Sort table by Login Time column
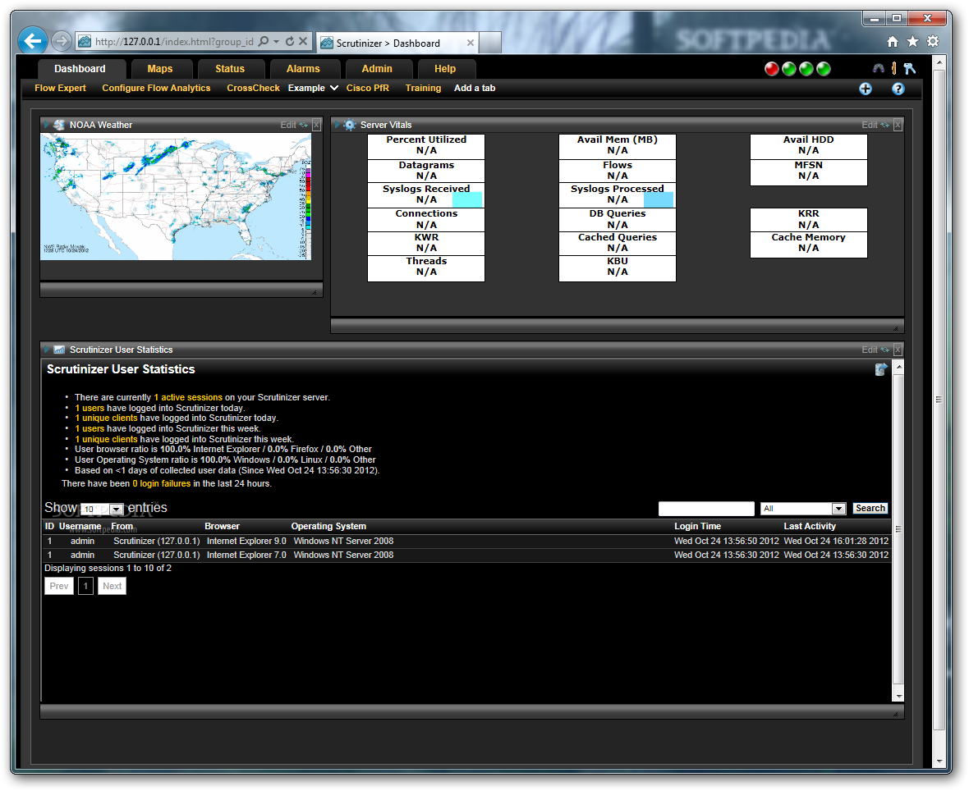Viewport: 969px width, 791px height. tap(697, 526)
